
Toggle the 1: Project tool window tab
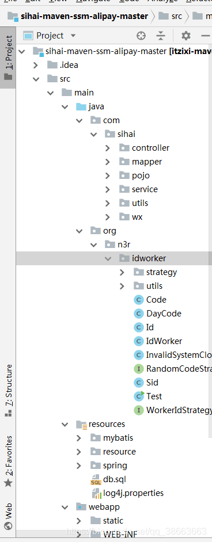click(x=8, y=58)
